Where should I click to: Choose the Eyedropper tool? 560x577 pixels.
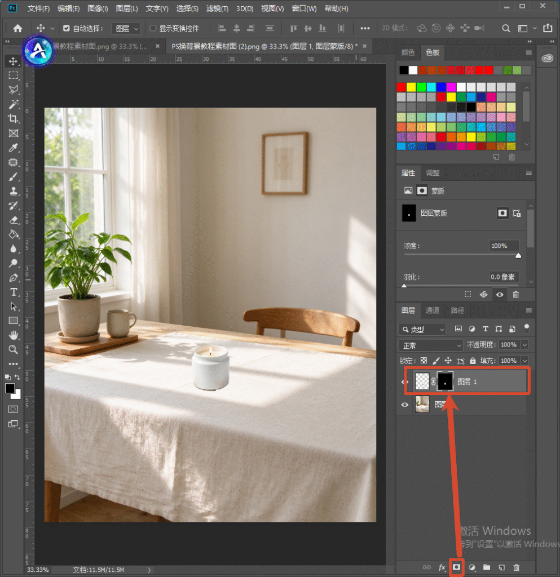point(14,148)
